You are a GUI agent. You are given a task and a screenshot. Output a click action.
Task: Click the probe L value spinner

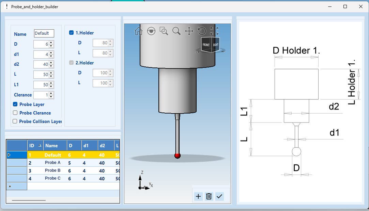(x=44, y=75)
